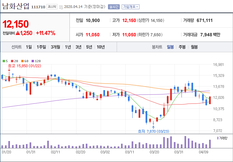The height and width of the screenshot is (162, 233).
Task: Click the calendar icon beside the 2020.04.14 date
Action: tap(61, 7)
